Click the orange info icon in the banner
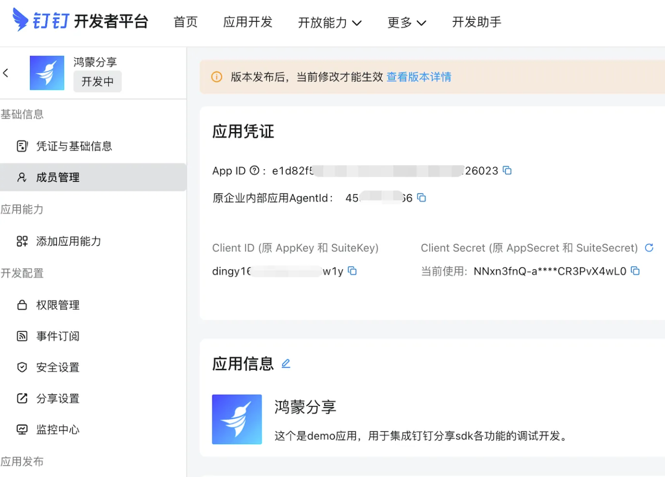The width and height of the screenshot is (665, 477). (217, 77)
